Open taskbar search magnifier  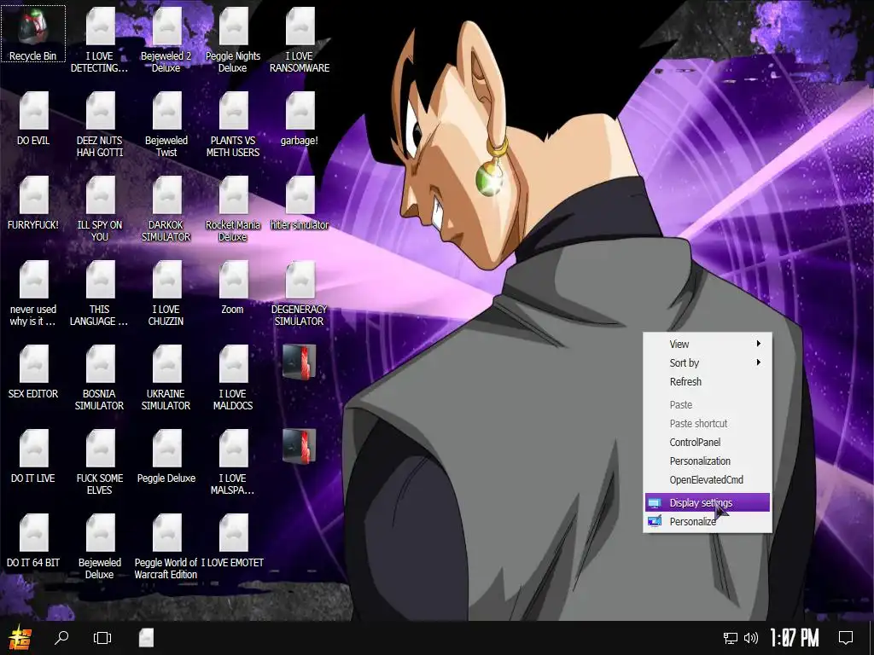coord(61,638)
